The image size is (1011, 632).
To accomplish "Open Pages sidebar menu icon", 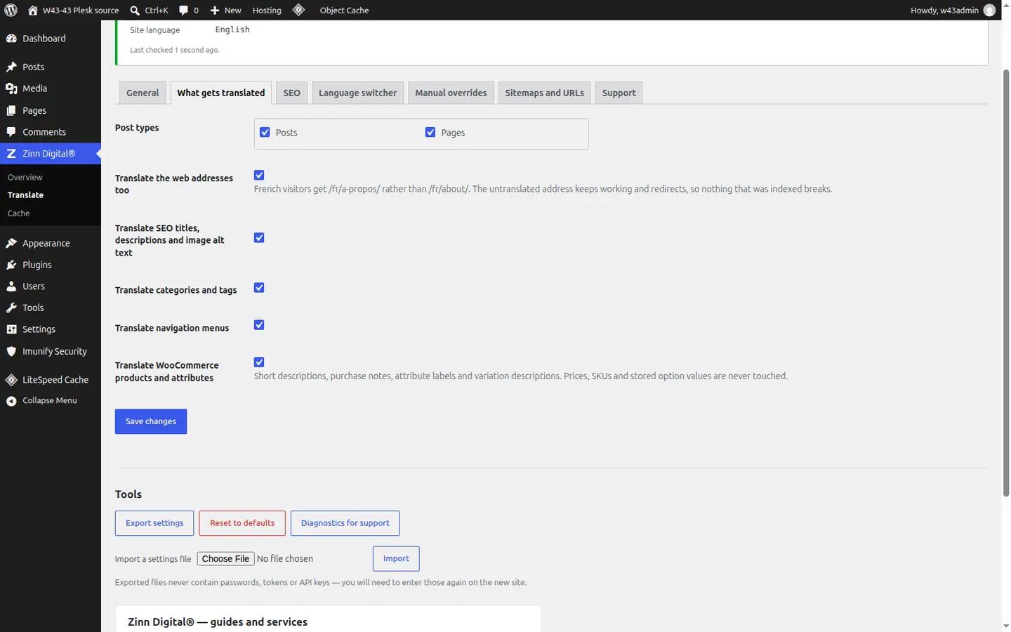I will [x=11, y=110].
